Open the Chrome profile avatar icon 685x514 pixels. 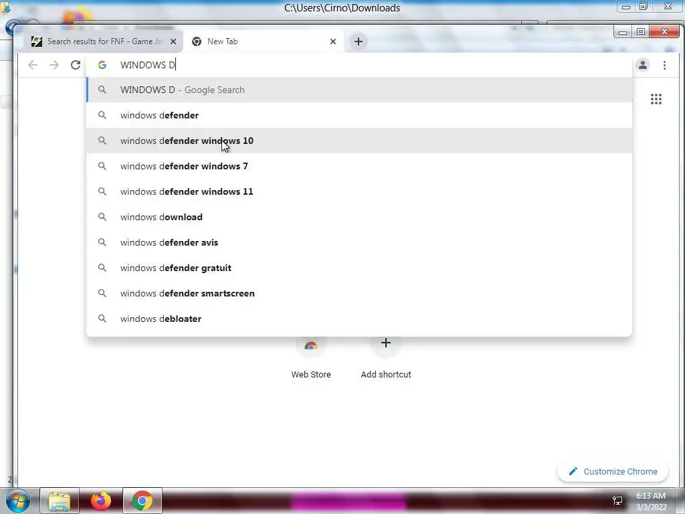(643, 65)
